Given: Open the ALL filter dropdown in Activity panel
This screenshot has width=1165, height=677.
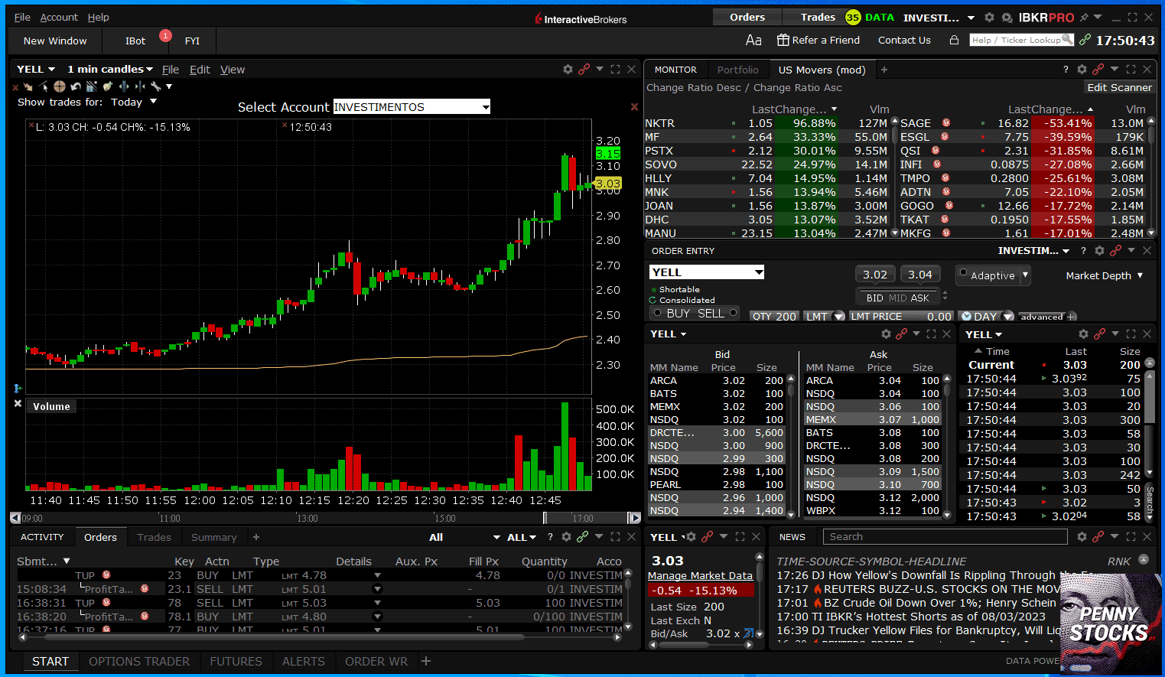Looking at the screenshot, I should 522,537.
